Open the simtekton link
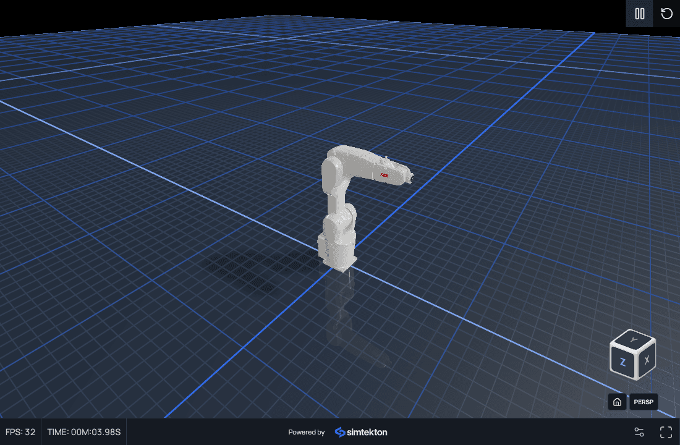680x445 pixels. point(361,432)
